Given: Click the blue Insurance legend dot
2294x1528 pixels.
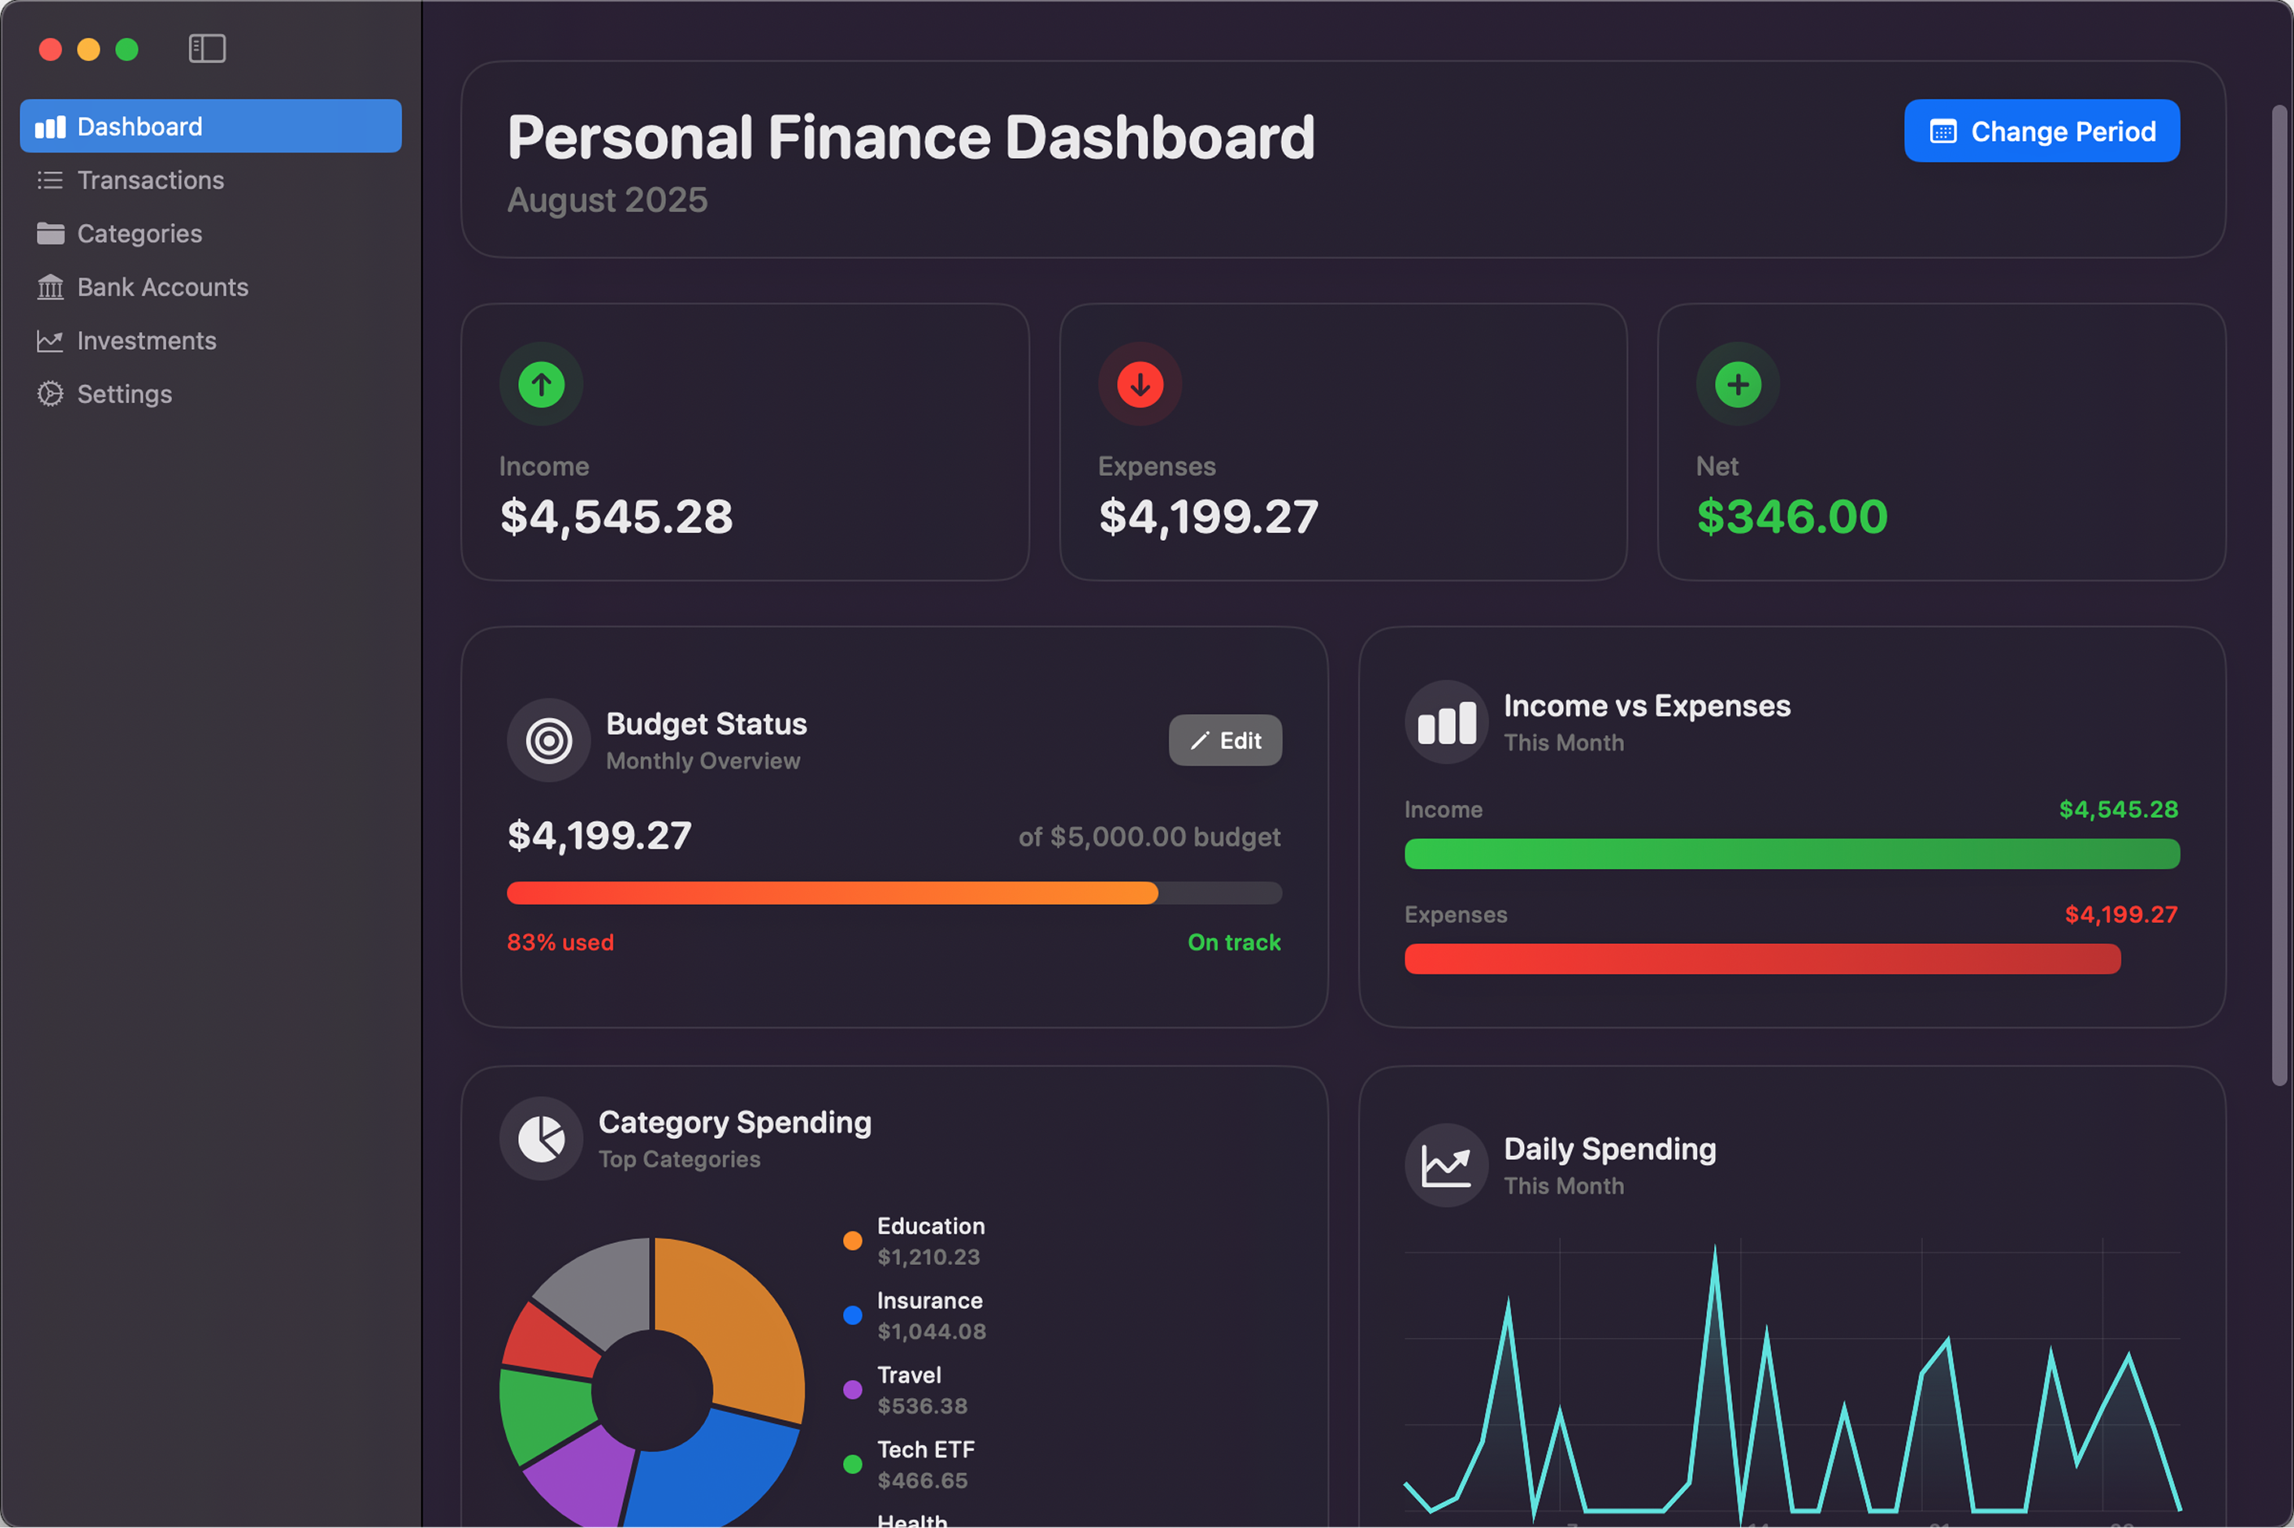Looking at the screenshot, I should click(852, 1316).
